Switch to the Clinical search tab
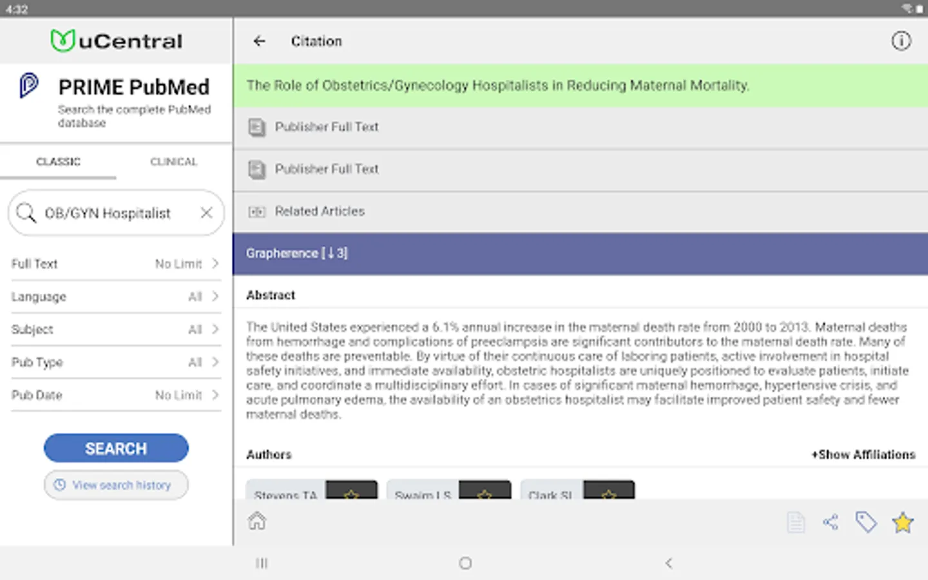This screenshot has width=928, height=580. [173, 162]
